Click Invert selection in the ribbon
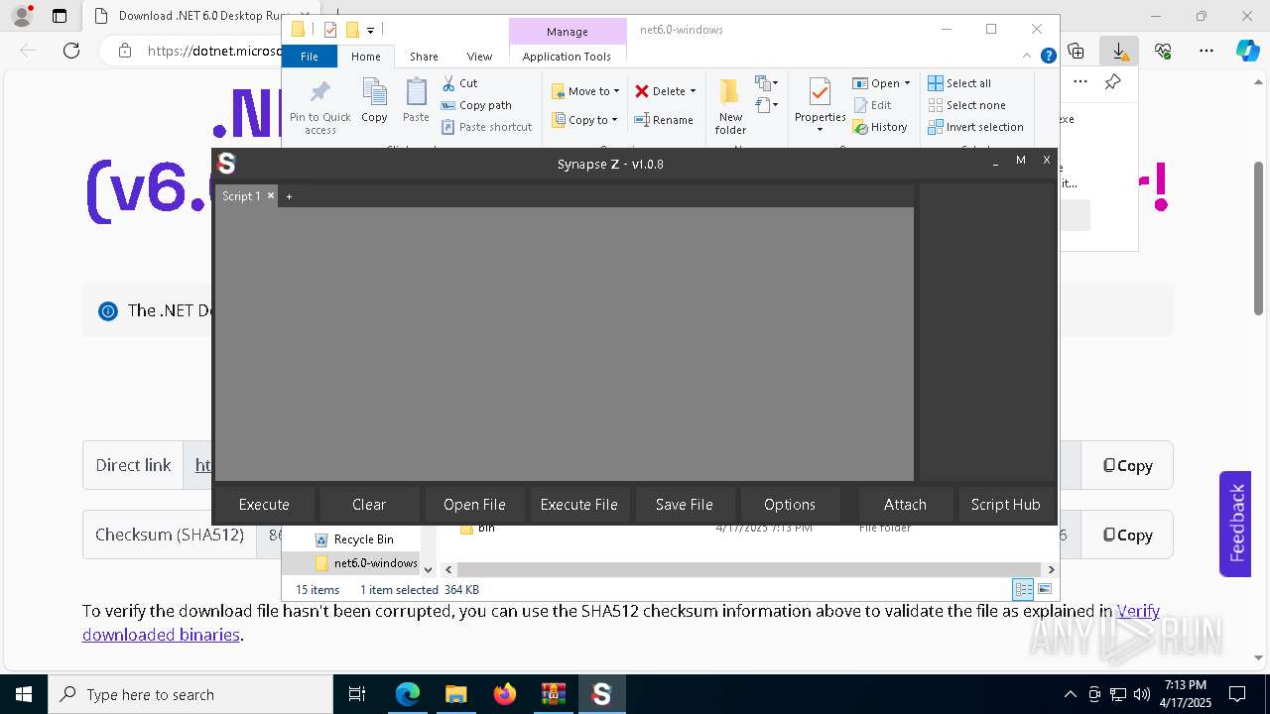Viewport: 1270px width, 714px height. click(x=976, y=127)
